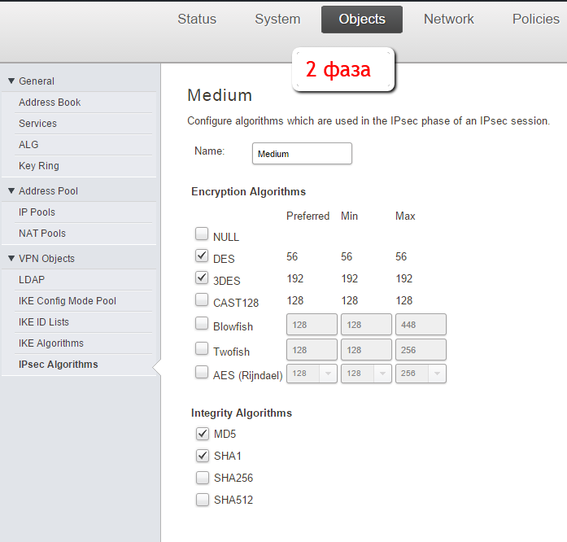The height and width of the screenshot is (542, 567).
Task: Enable SHA256 integrity algorithm
Action: tap(202, 477)
